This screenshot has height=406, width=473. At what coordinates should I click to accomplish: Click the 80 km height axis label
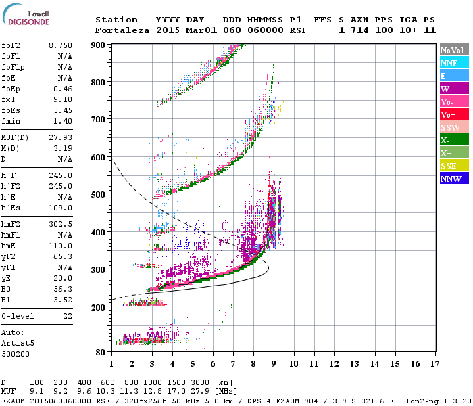tap(100, 353)
